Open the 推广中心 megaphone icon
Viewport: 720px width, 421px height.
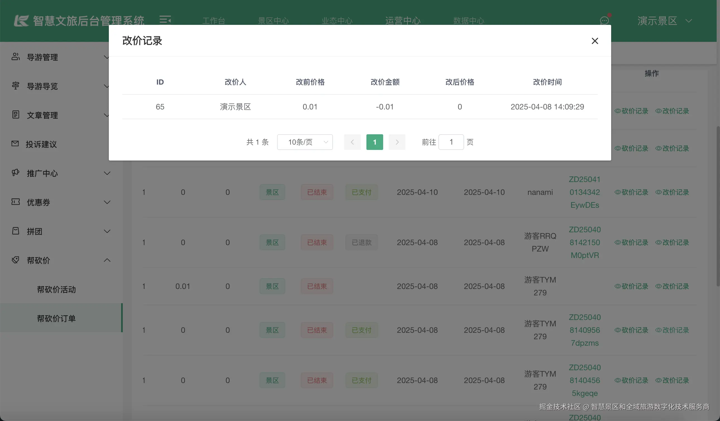[x=16, y=173]
